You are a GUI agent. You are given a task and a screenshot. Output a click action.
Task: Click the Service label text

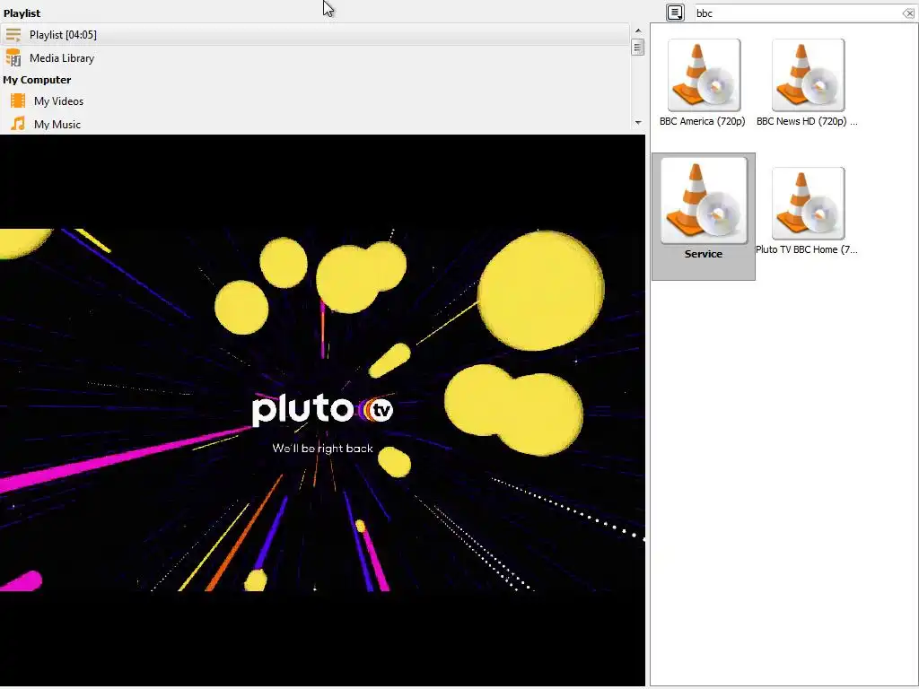(x=704, y=254)
